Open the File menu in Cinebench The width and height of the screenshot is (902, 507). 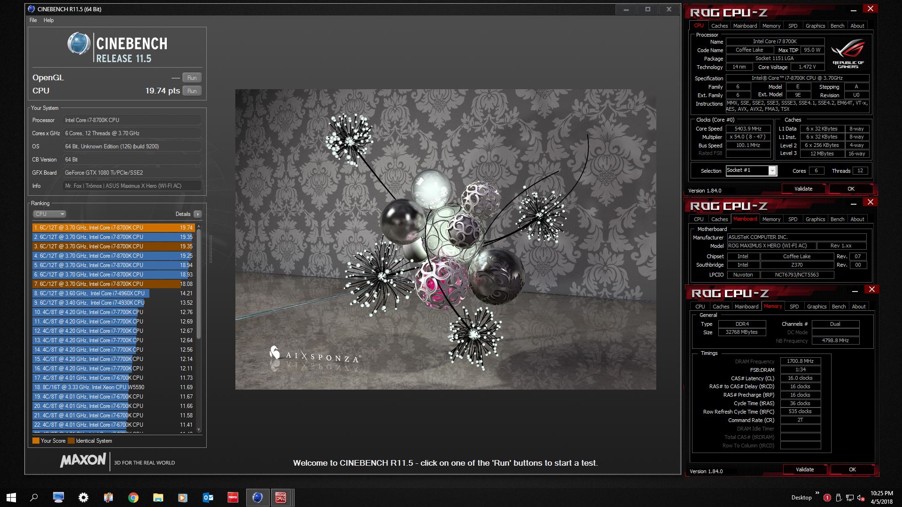click(x=33, y=20)
